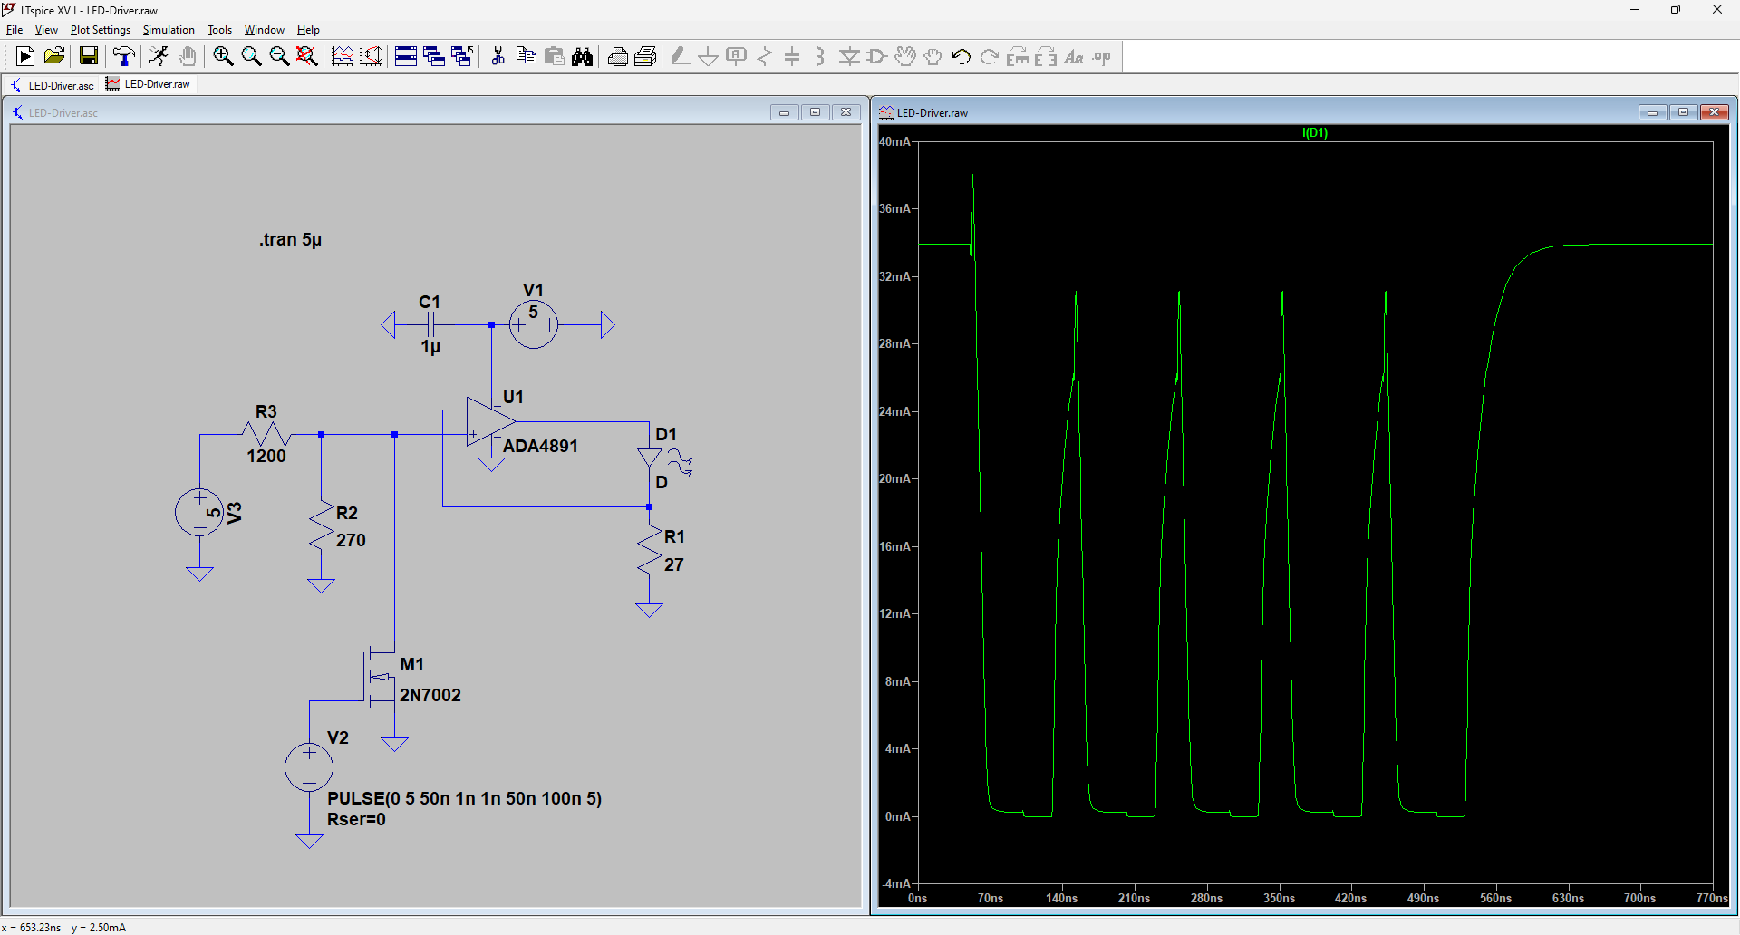Click the PULSE source value text of V2

tap(464, 798)
